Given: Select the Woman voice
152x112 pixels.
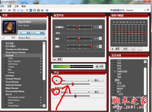Looking at the screenshot, I should [x=11, y=72].
